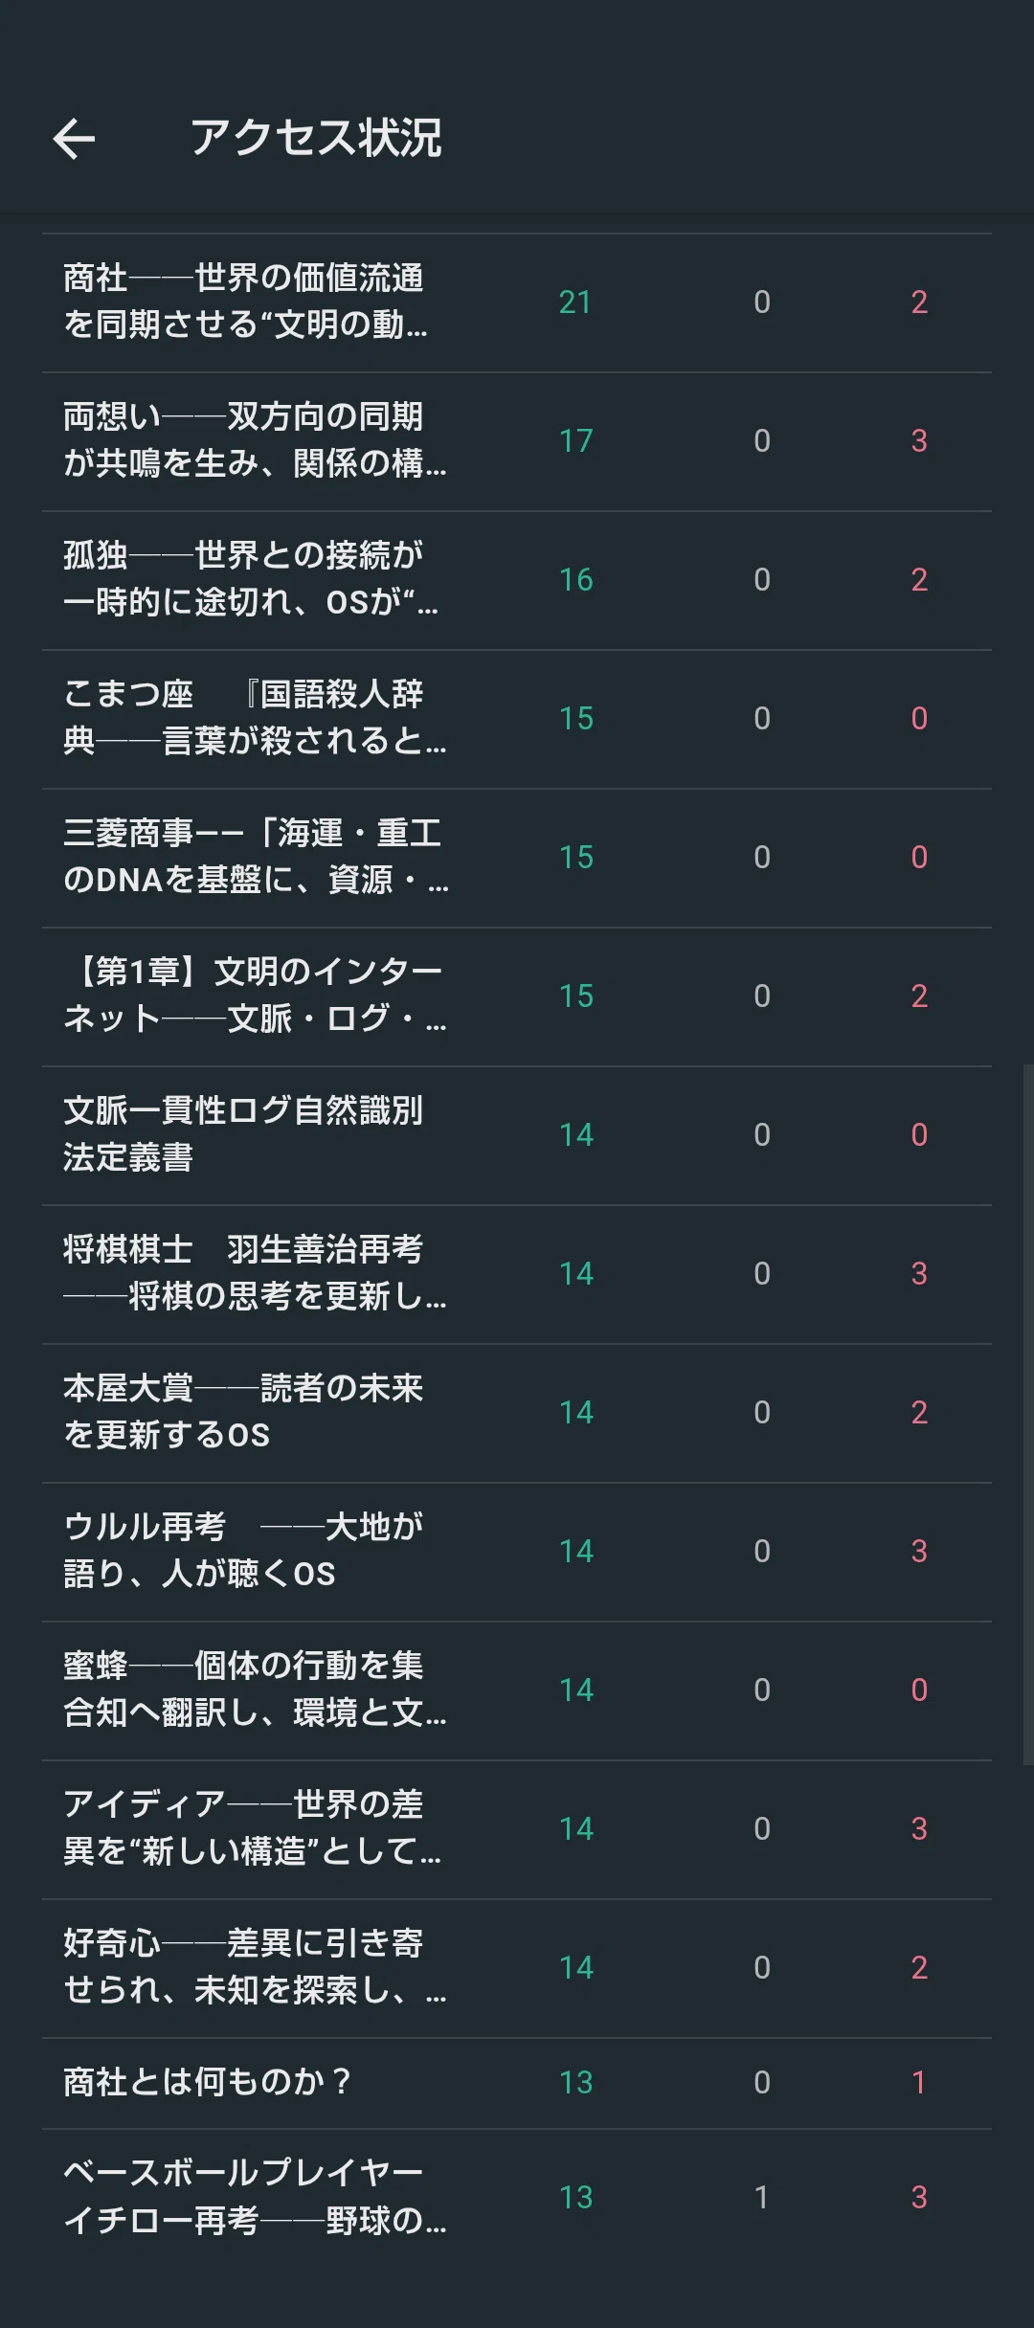
Task: Select ウルル再考 article row
Action: pyautogui.click(x=517, y=1552)
